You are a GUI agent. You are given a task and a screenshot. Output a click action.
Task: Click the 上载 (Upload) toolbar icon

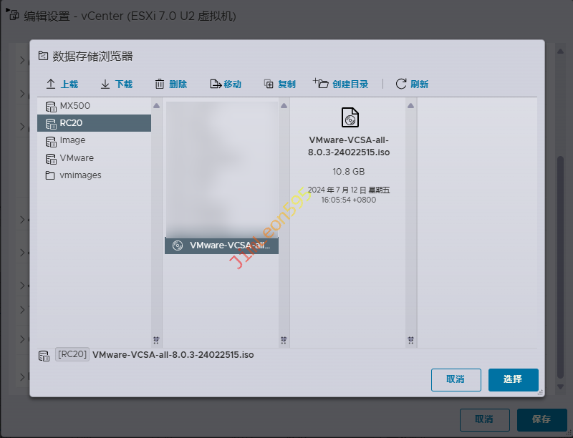pyautogui.click(x=51, y=84)
